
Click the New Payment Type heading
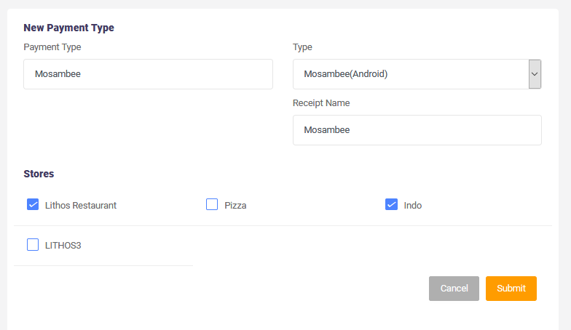click(68, 28)
